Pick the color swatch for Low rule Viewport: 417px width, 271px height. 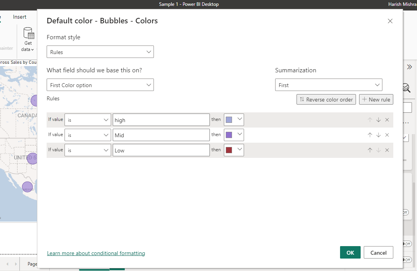click(229, 150)
